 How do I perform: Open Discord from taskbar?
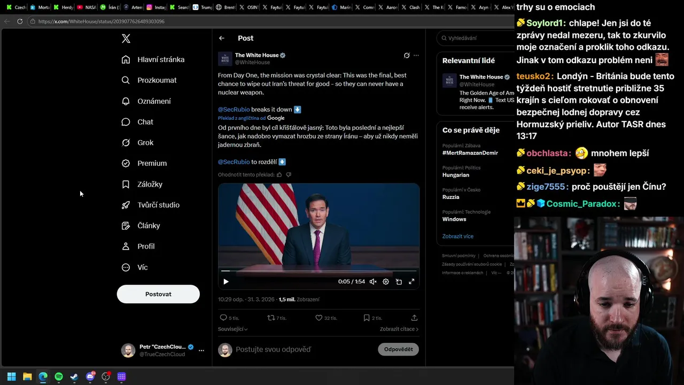[90, 376]
